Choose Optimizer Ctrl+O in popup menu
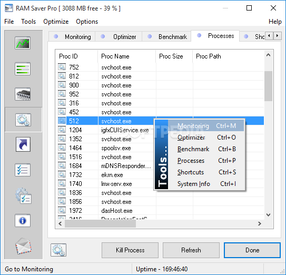286x275 pixels. click(206, 137)
